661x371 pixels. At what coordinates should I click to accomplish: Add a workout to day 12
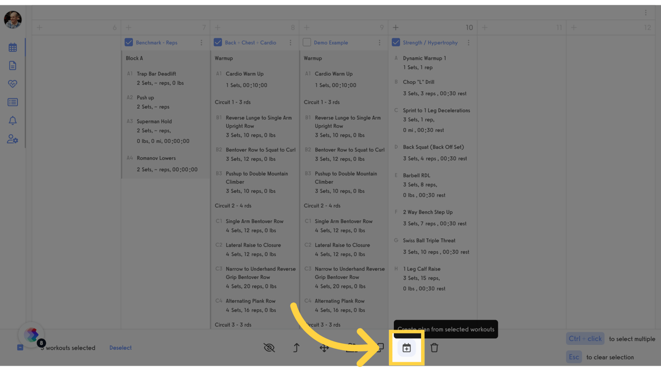(574, 28)
